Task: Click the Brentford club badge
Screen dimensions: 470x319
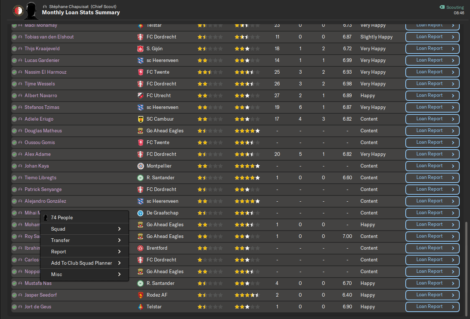Action: click(140, 248)
